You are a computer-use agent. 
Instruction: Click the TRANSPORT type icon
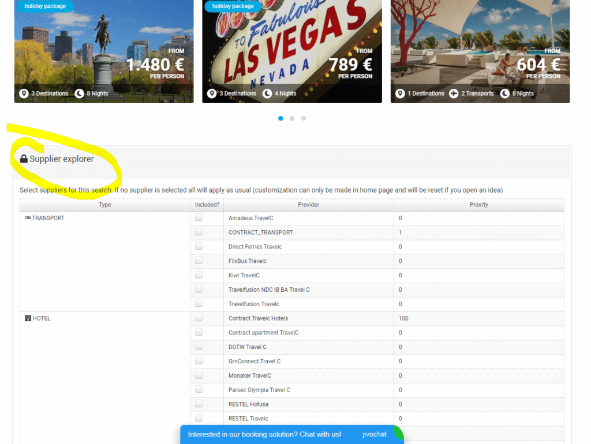[x=28, y=218]
